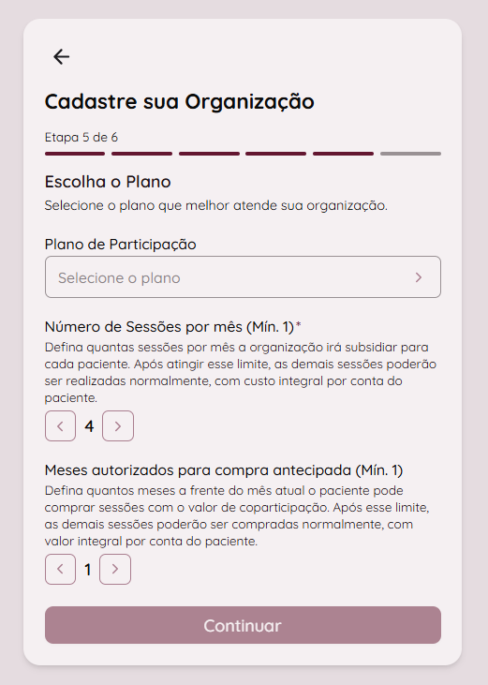Image resolution: width=488 pixels, height=685 pixels.
Task: Select the second progress step segment
Action: point(141,154)
